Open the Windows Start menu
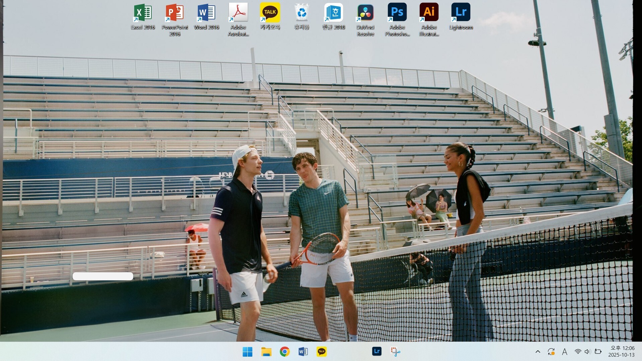 [x=247, y=352]
